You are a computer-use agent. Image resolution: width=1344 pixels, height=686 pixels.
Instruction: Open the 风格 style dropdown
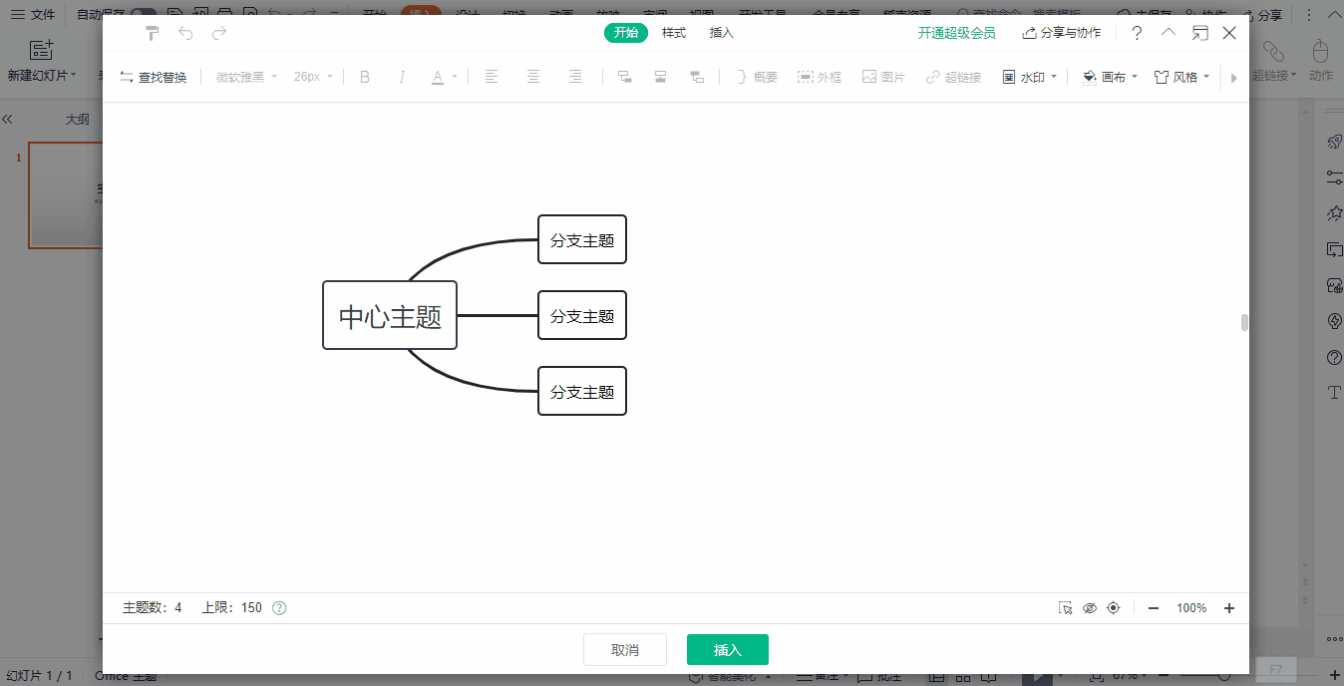(1182, 77)
